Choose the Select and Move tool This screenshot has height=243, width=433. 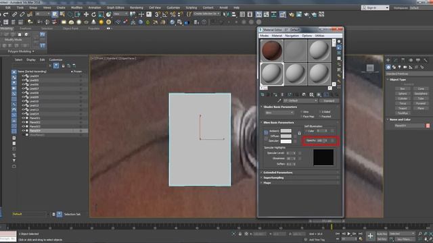[x=86, y=14]
